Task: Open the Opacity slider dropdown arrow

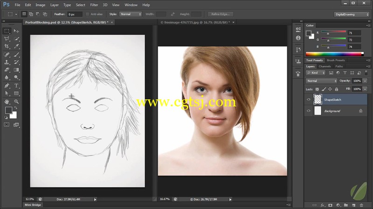Action: tap(365, 81)
